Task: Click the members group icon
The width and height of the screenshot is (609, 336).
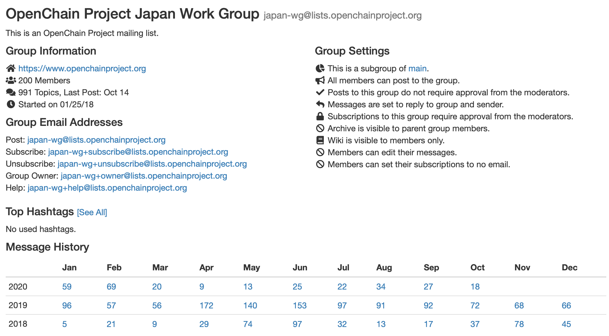Action: [11, 80]
